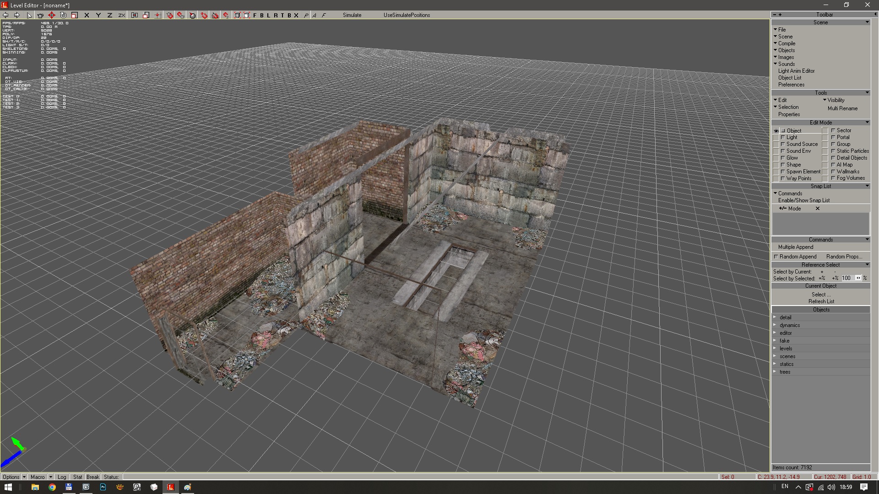Choose the Add object (teapot) tool
The height and width of the screenshot is (494, 879).
pyautogui.click(x=40, y=15)
